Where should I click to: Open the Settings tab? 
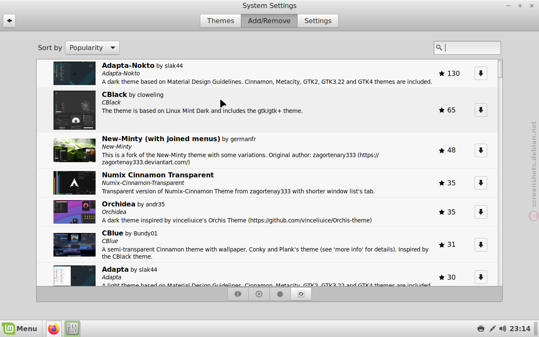[x=318, y=21]
